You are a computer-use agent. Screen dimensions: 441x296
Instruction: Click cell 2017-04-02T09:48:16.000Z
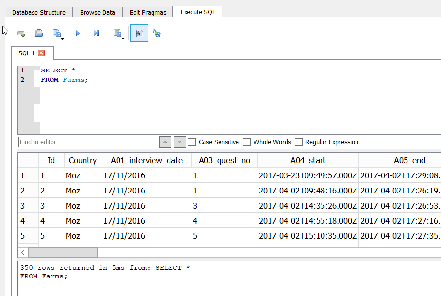[308, 191]
